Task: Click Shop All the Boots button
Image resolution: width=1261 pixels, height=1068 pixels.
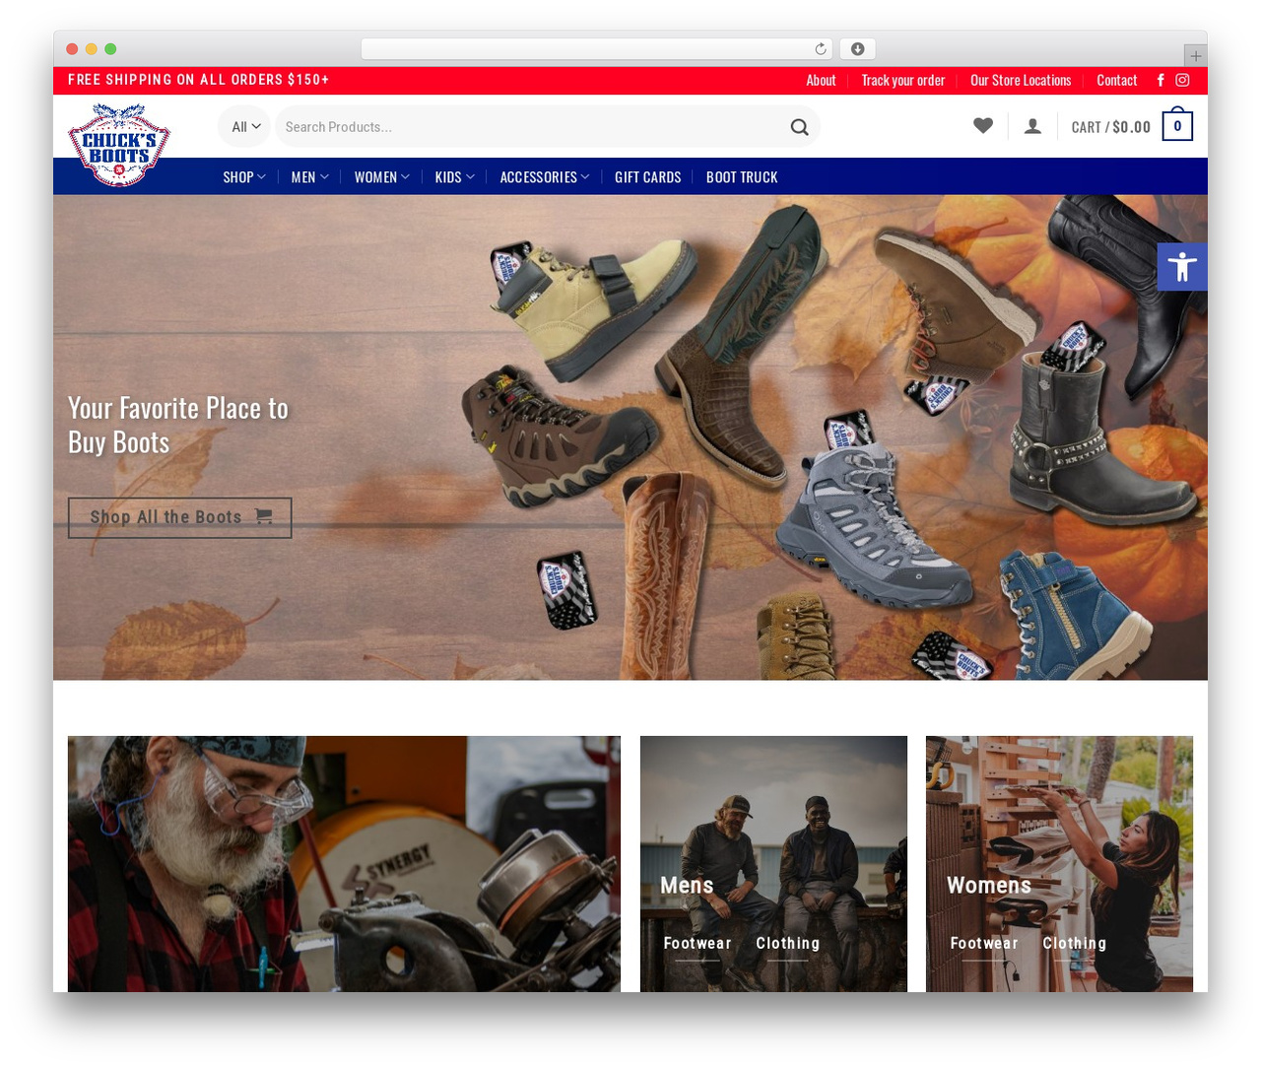Action: (180, 518)
